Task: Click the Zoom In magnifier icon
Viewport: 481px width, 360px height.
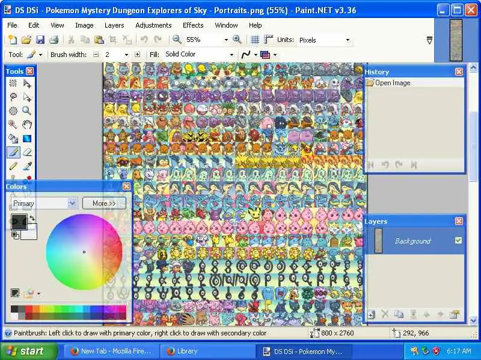Action: 237,40
